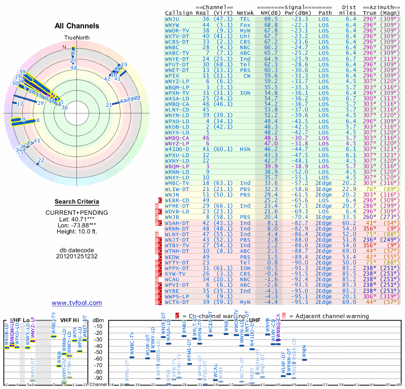Click channel 21 label on the radar plot
This screenshot has height=389, width=405.
pyautogui.click(x=109, y=105)
